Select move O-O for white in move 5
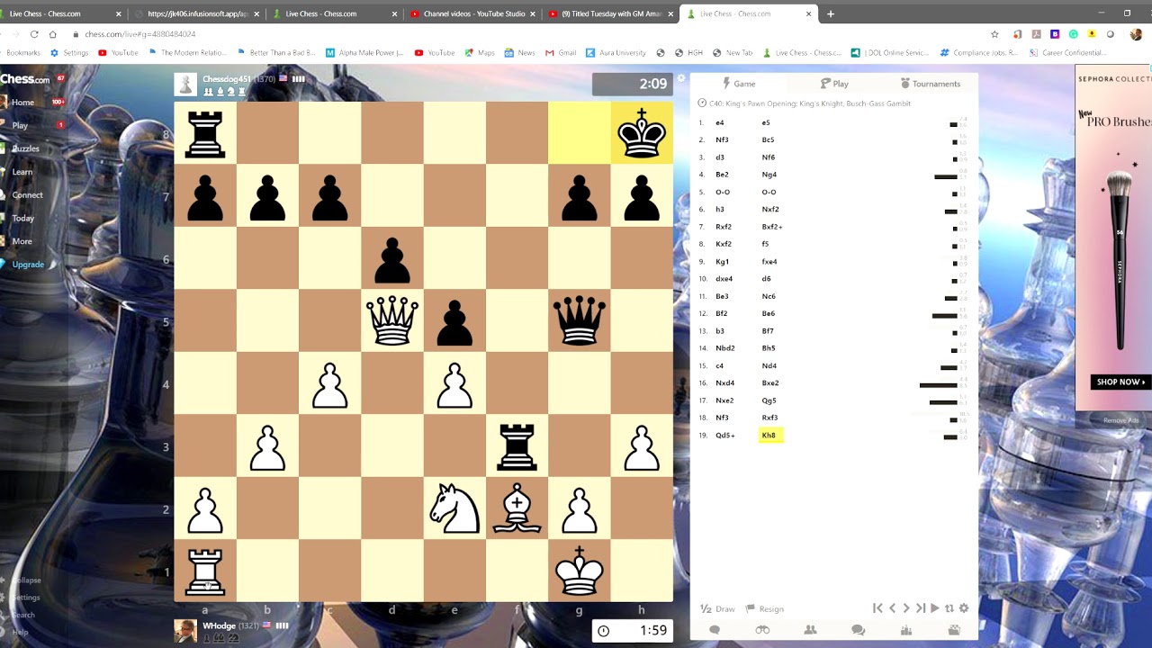The image size is (1152, 648). coord(722,193)
